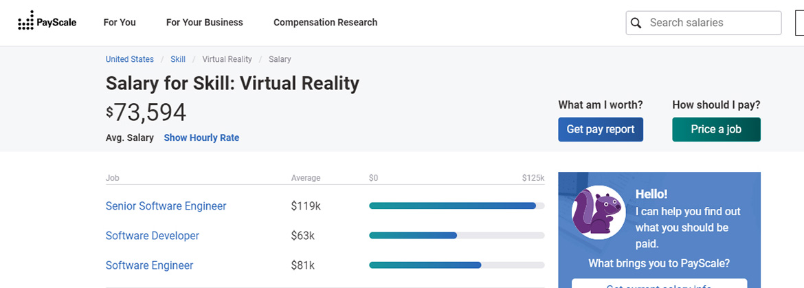Toggle Show Hourly Rate
This screenshot has width=804, height=288.
point(201,137)
